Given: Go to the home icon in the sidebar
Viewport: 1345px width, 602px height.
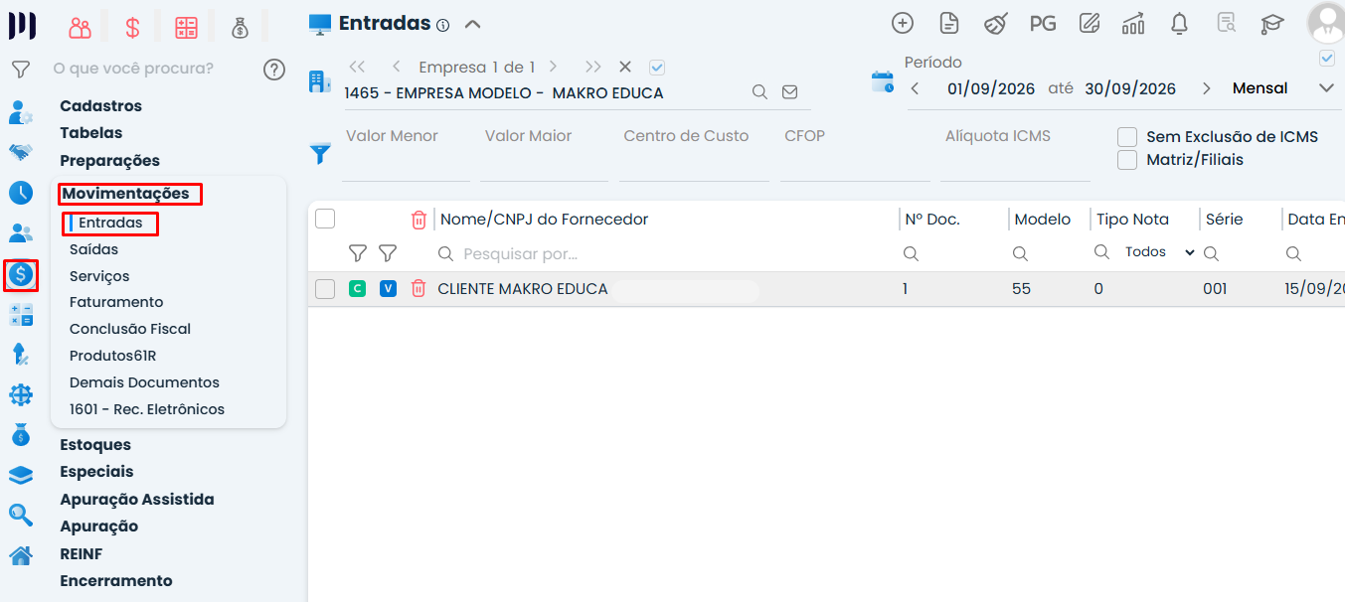Looking at the screenshot, I should pos(21,555).
